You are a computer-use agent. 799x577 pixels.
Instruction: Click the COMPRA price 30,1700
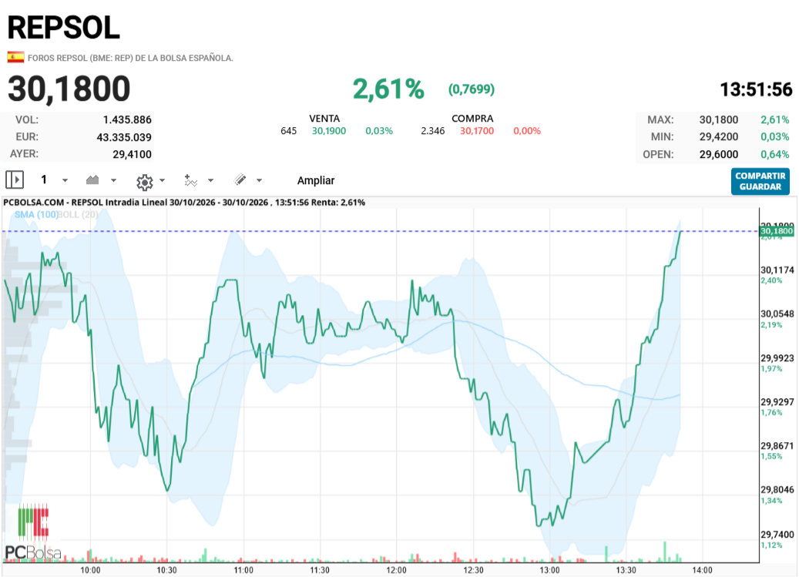point(477,131)
